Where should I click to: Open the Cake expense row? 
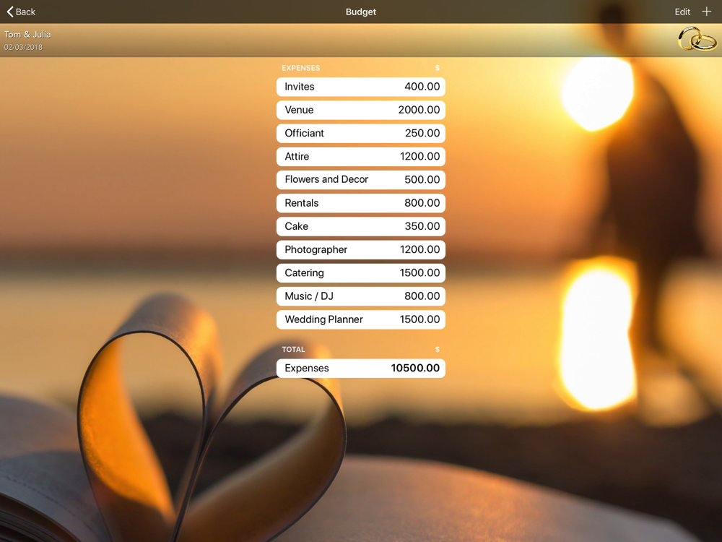click(360, 226)
